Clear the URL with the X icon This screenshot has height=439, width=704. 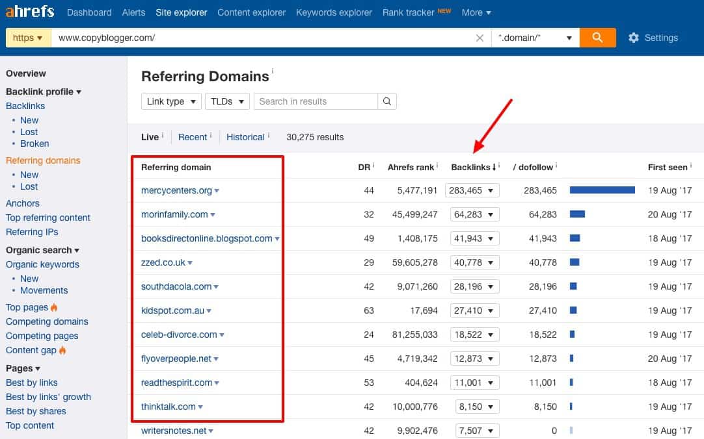coord(480,38)
